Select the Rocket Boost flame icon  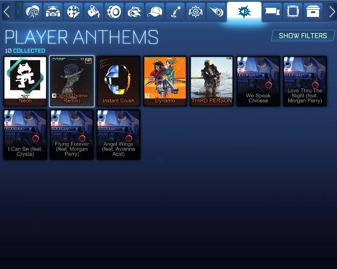[134, 12]
